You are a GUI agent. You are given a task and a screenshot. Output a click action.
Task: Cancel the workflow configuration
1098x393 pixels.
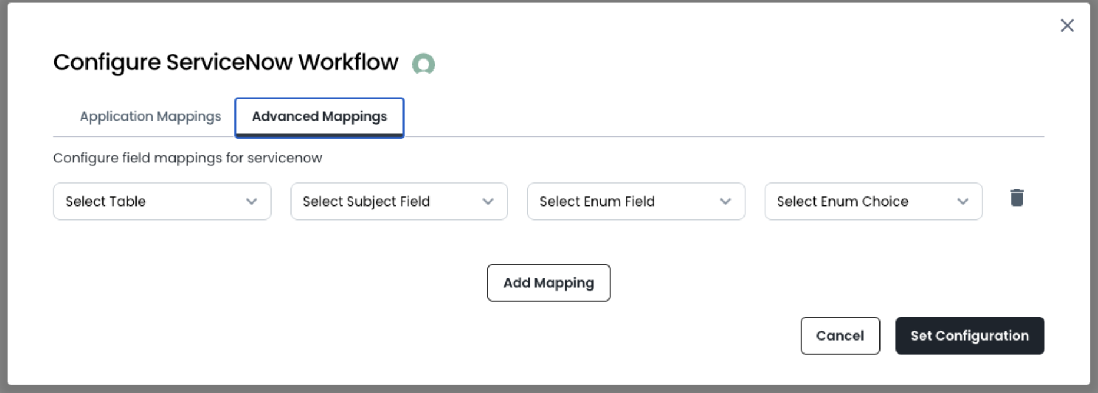coord(839,335)
